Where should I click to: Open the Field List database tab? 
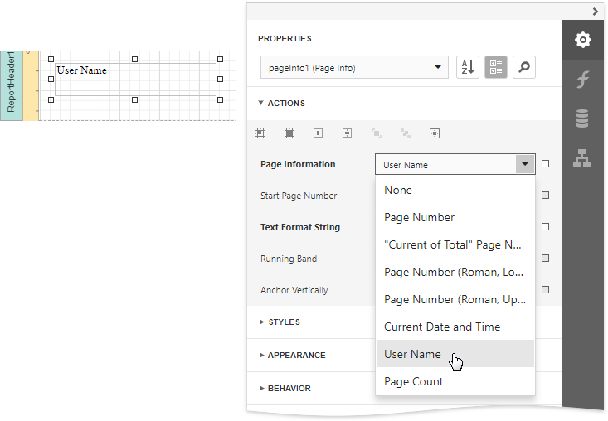[582, 119]
